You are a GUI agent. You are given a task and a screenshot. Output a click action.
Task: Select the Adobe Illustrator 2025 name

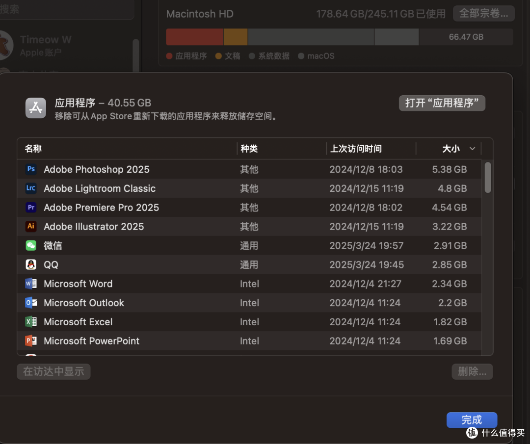(94, 226)
